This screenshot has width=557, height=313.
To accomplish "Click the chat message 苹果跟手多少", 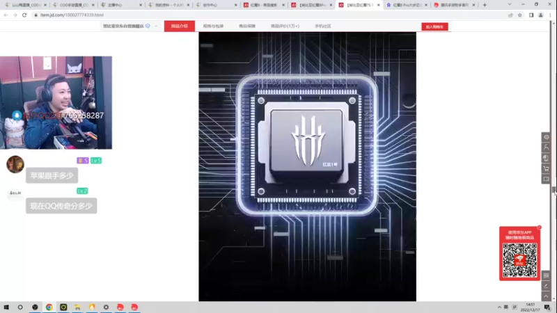I will coord(52,176).
